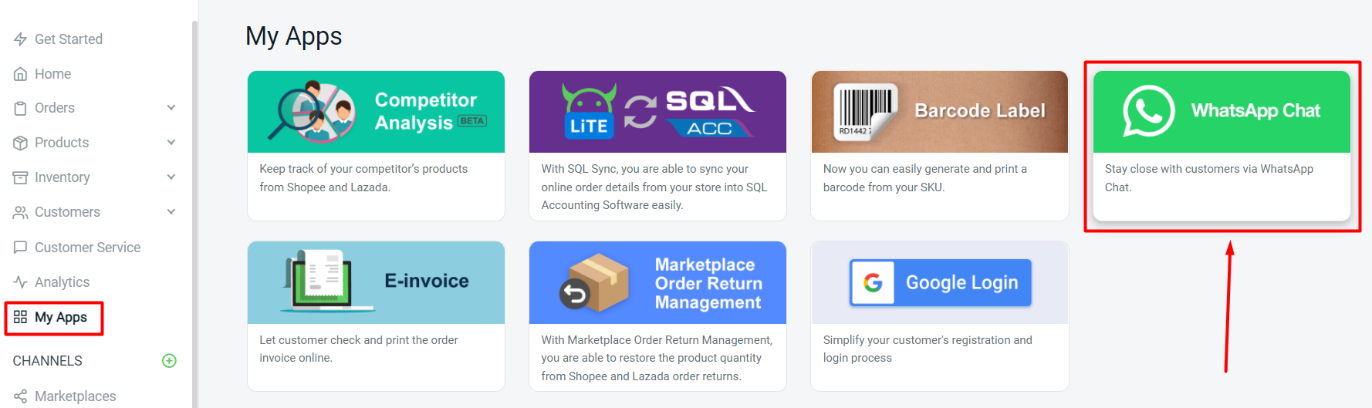The image size is (1372, 408).
Task: Click the Marketplaces share icon
Action: click(20, 396)
